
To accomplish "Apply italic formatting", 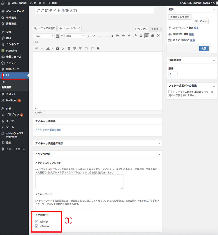I will [94, 36].
